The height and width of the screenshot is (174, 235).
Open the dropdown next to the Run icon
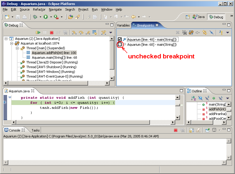coord(51,17)
